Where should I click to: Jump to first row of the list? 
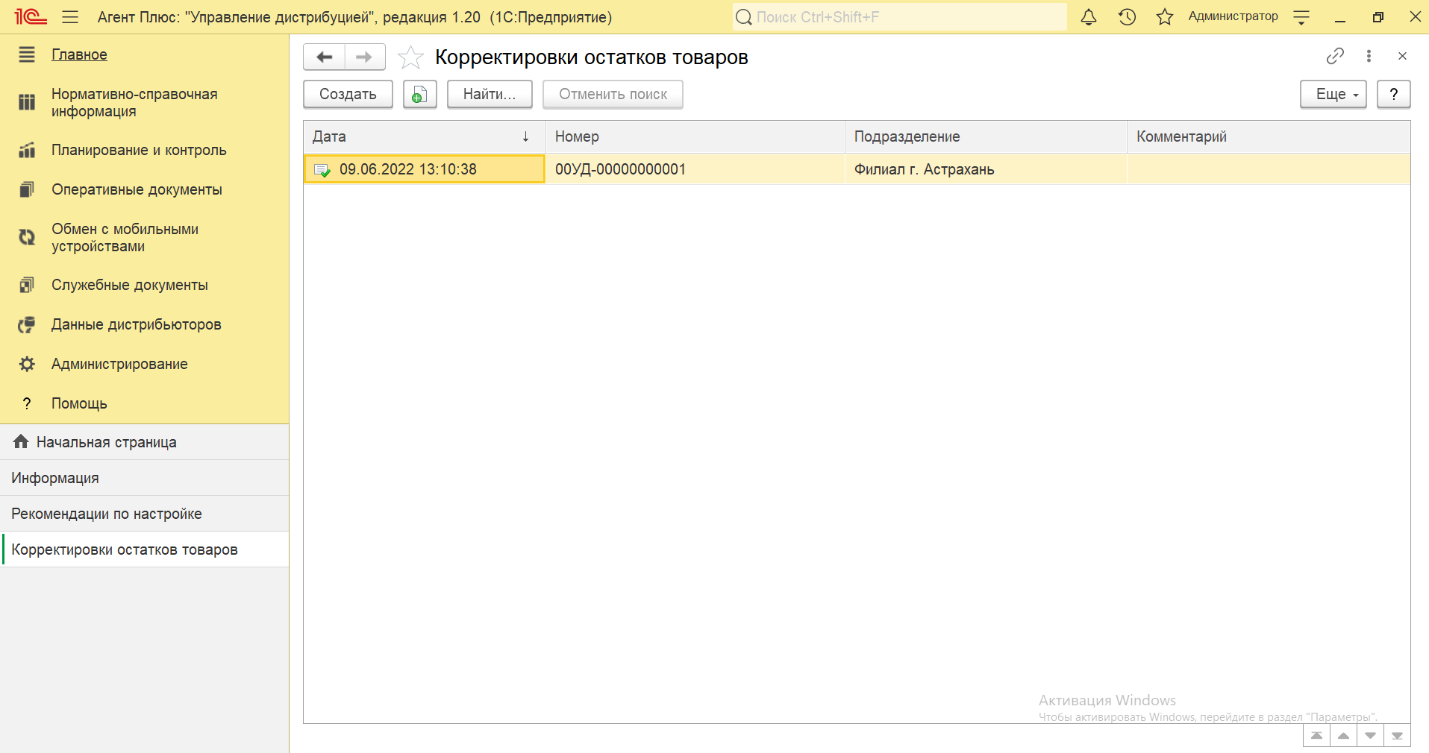tap(1316, 735)
